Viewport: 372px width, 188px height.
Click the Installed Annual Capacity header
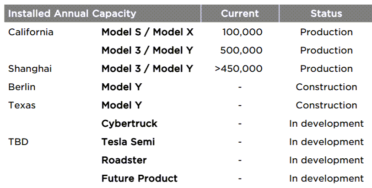coord(72,14)
